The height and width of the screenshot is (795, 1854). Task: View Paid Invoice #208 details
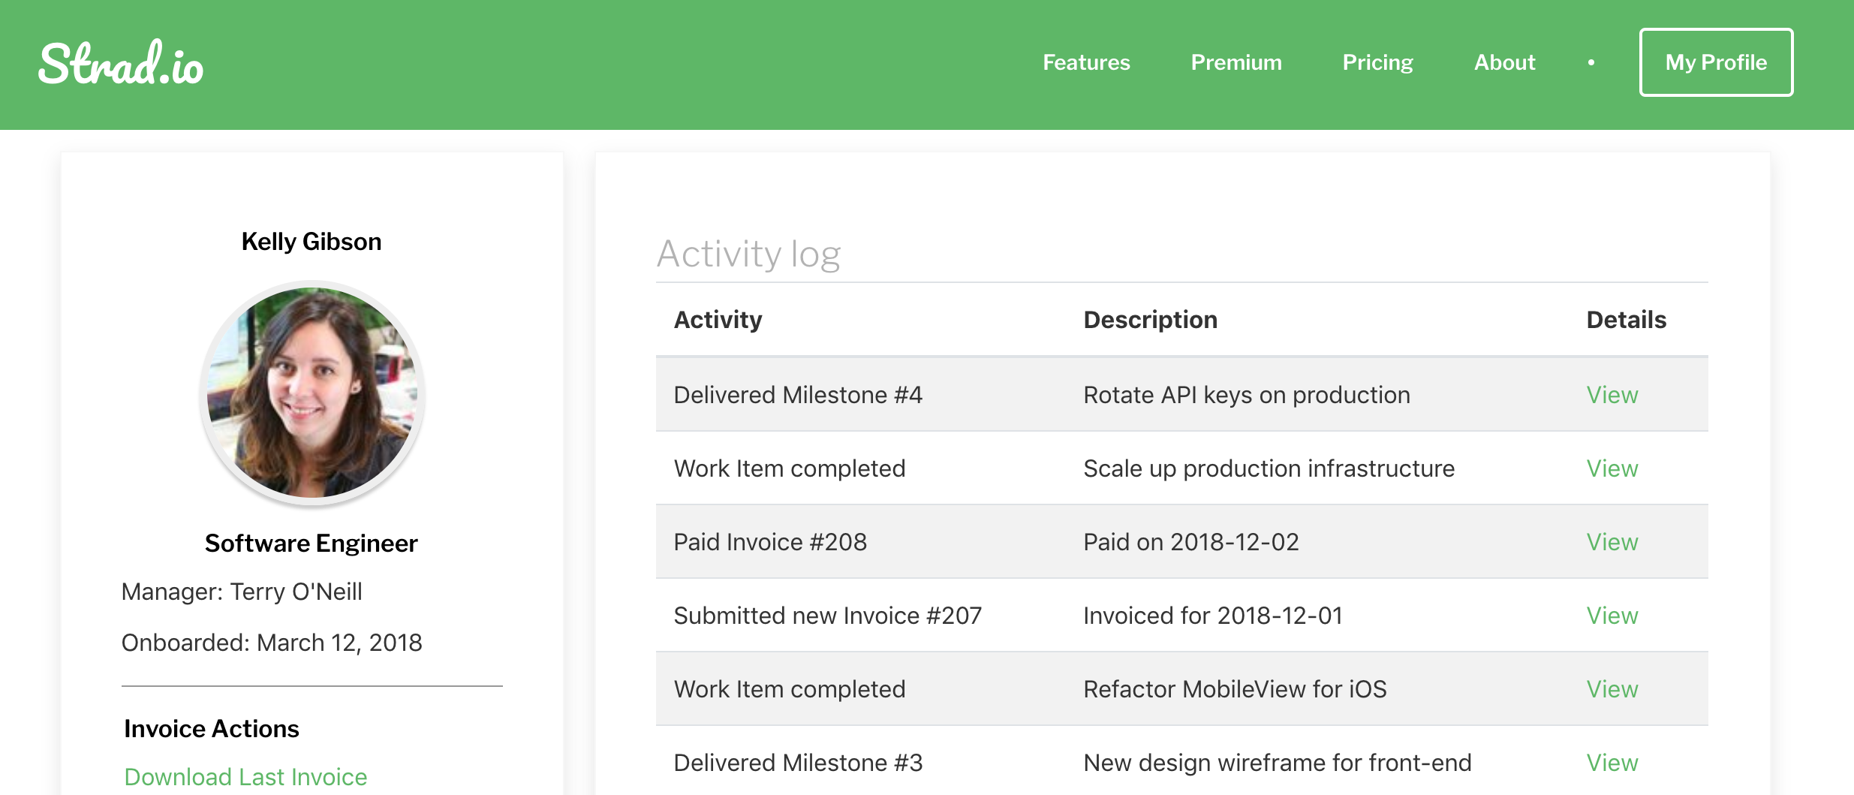click(1612, 542)
